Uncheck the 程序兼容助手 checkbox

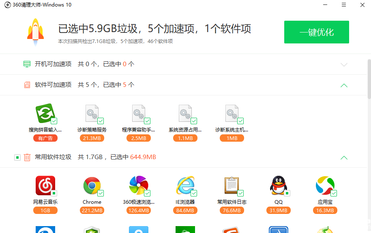pos(147,121)
